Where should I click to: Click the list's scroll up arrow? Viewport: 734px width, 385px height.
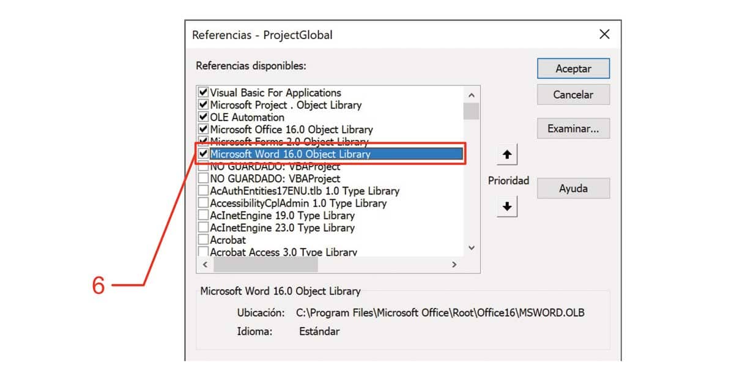tap(471, 95)
